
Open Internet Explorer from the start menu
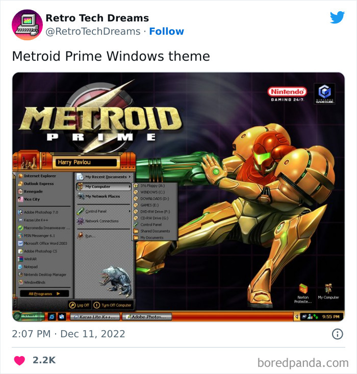[x=37, y=176]
